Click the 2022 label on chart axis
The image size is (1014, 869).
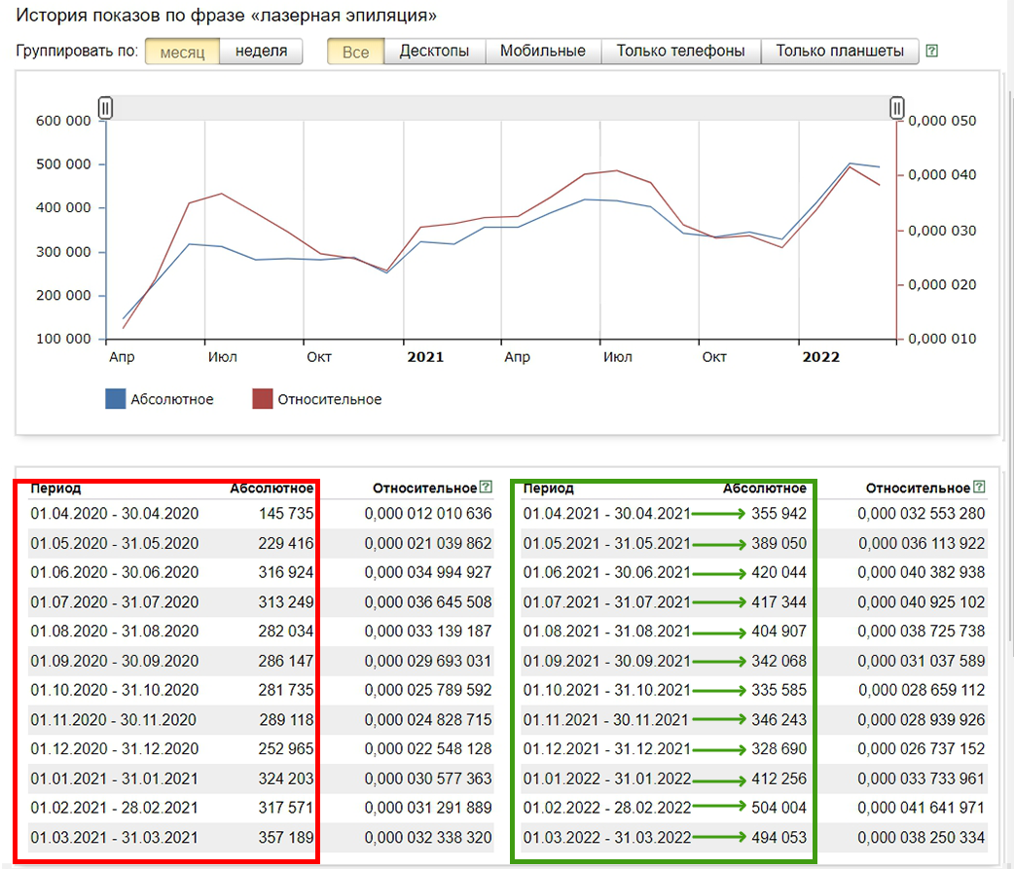coord(821,357)
